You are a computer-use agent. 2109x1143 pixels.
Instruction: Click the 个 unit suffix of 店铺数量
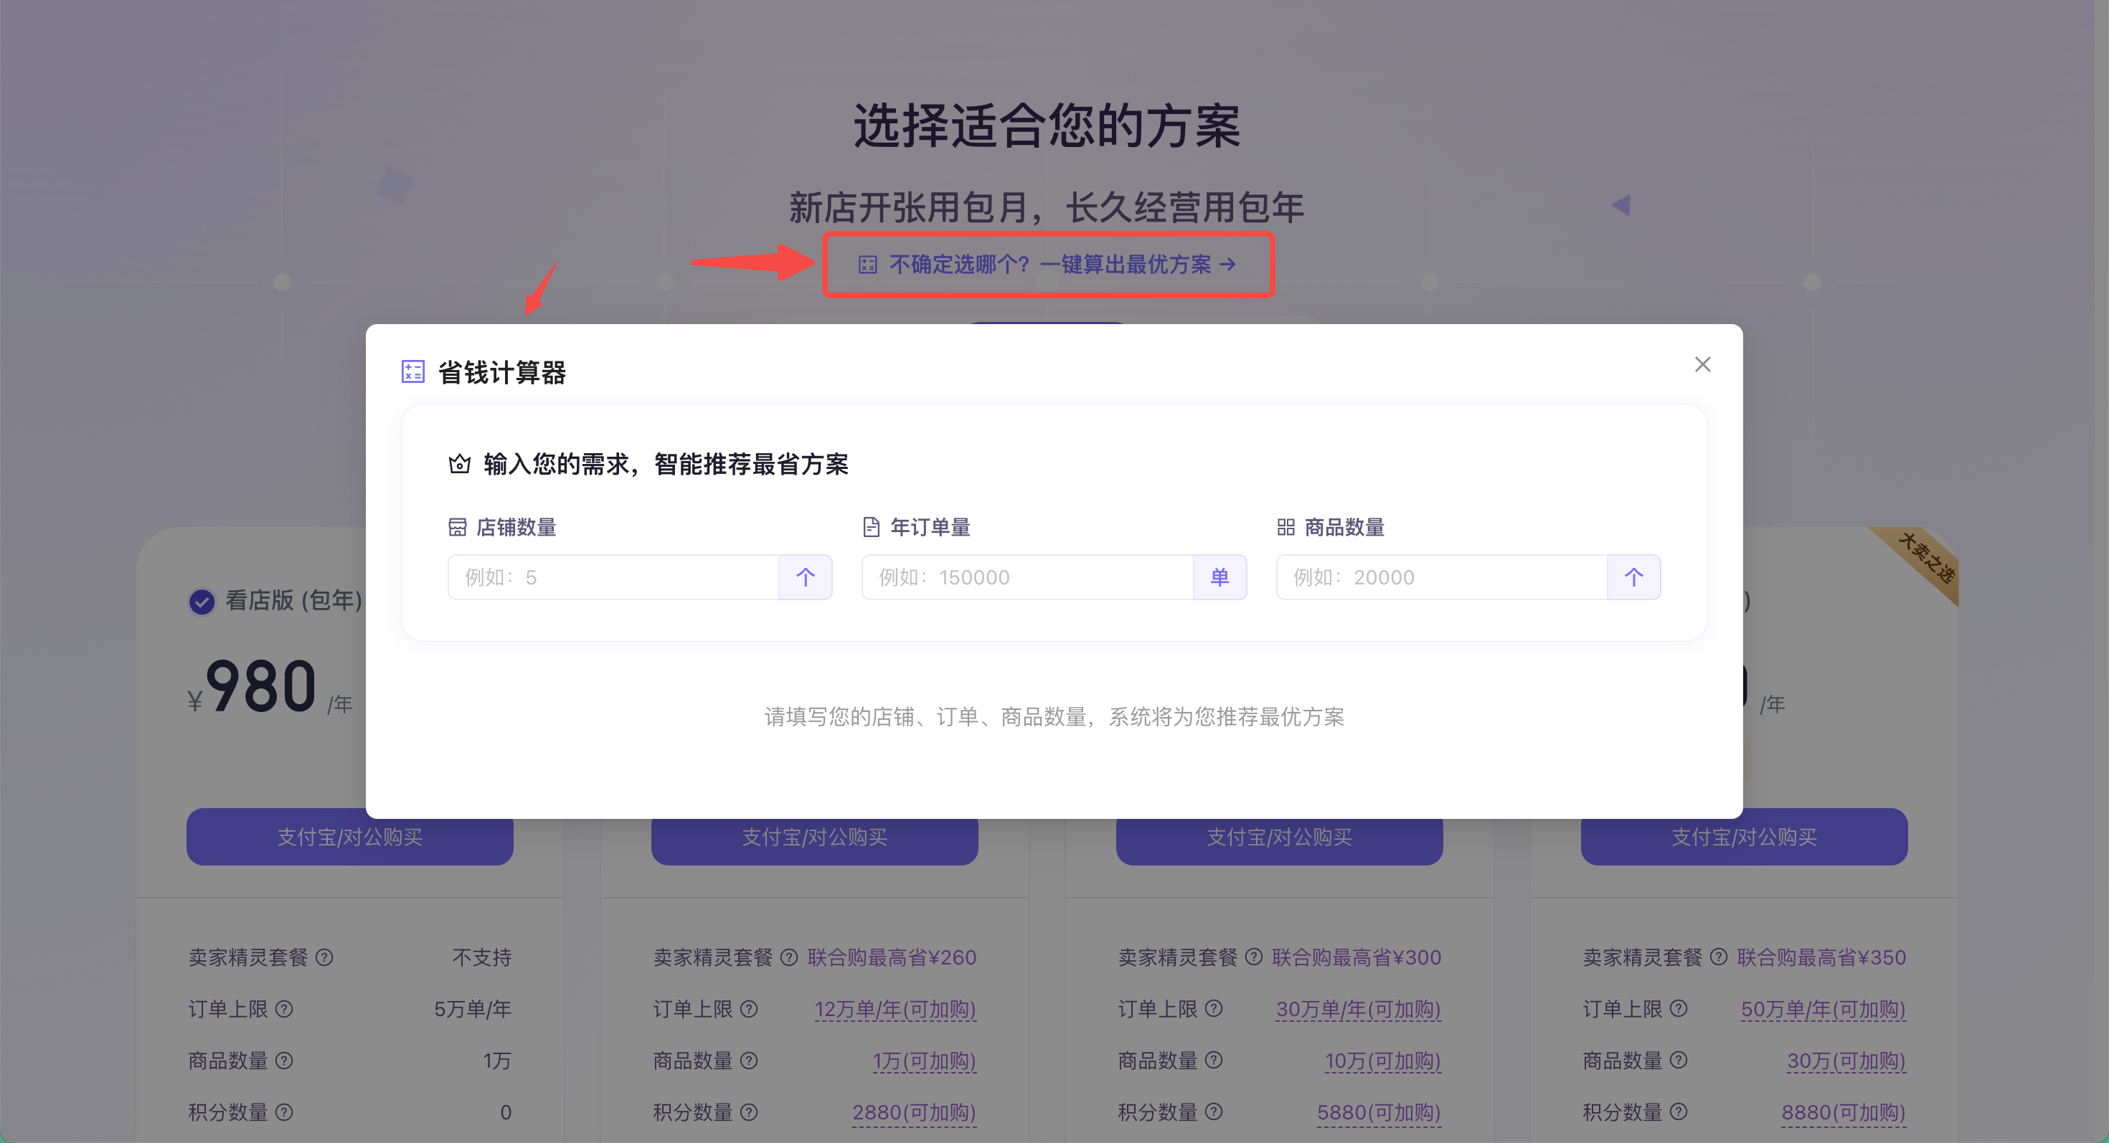click(806, 577)
